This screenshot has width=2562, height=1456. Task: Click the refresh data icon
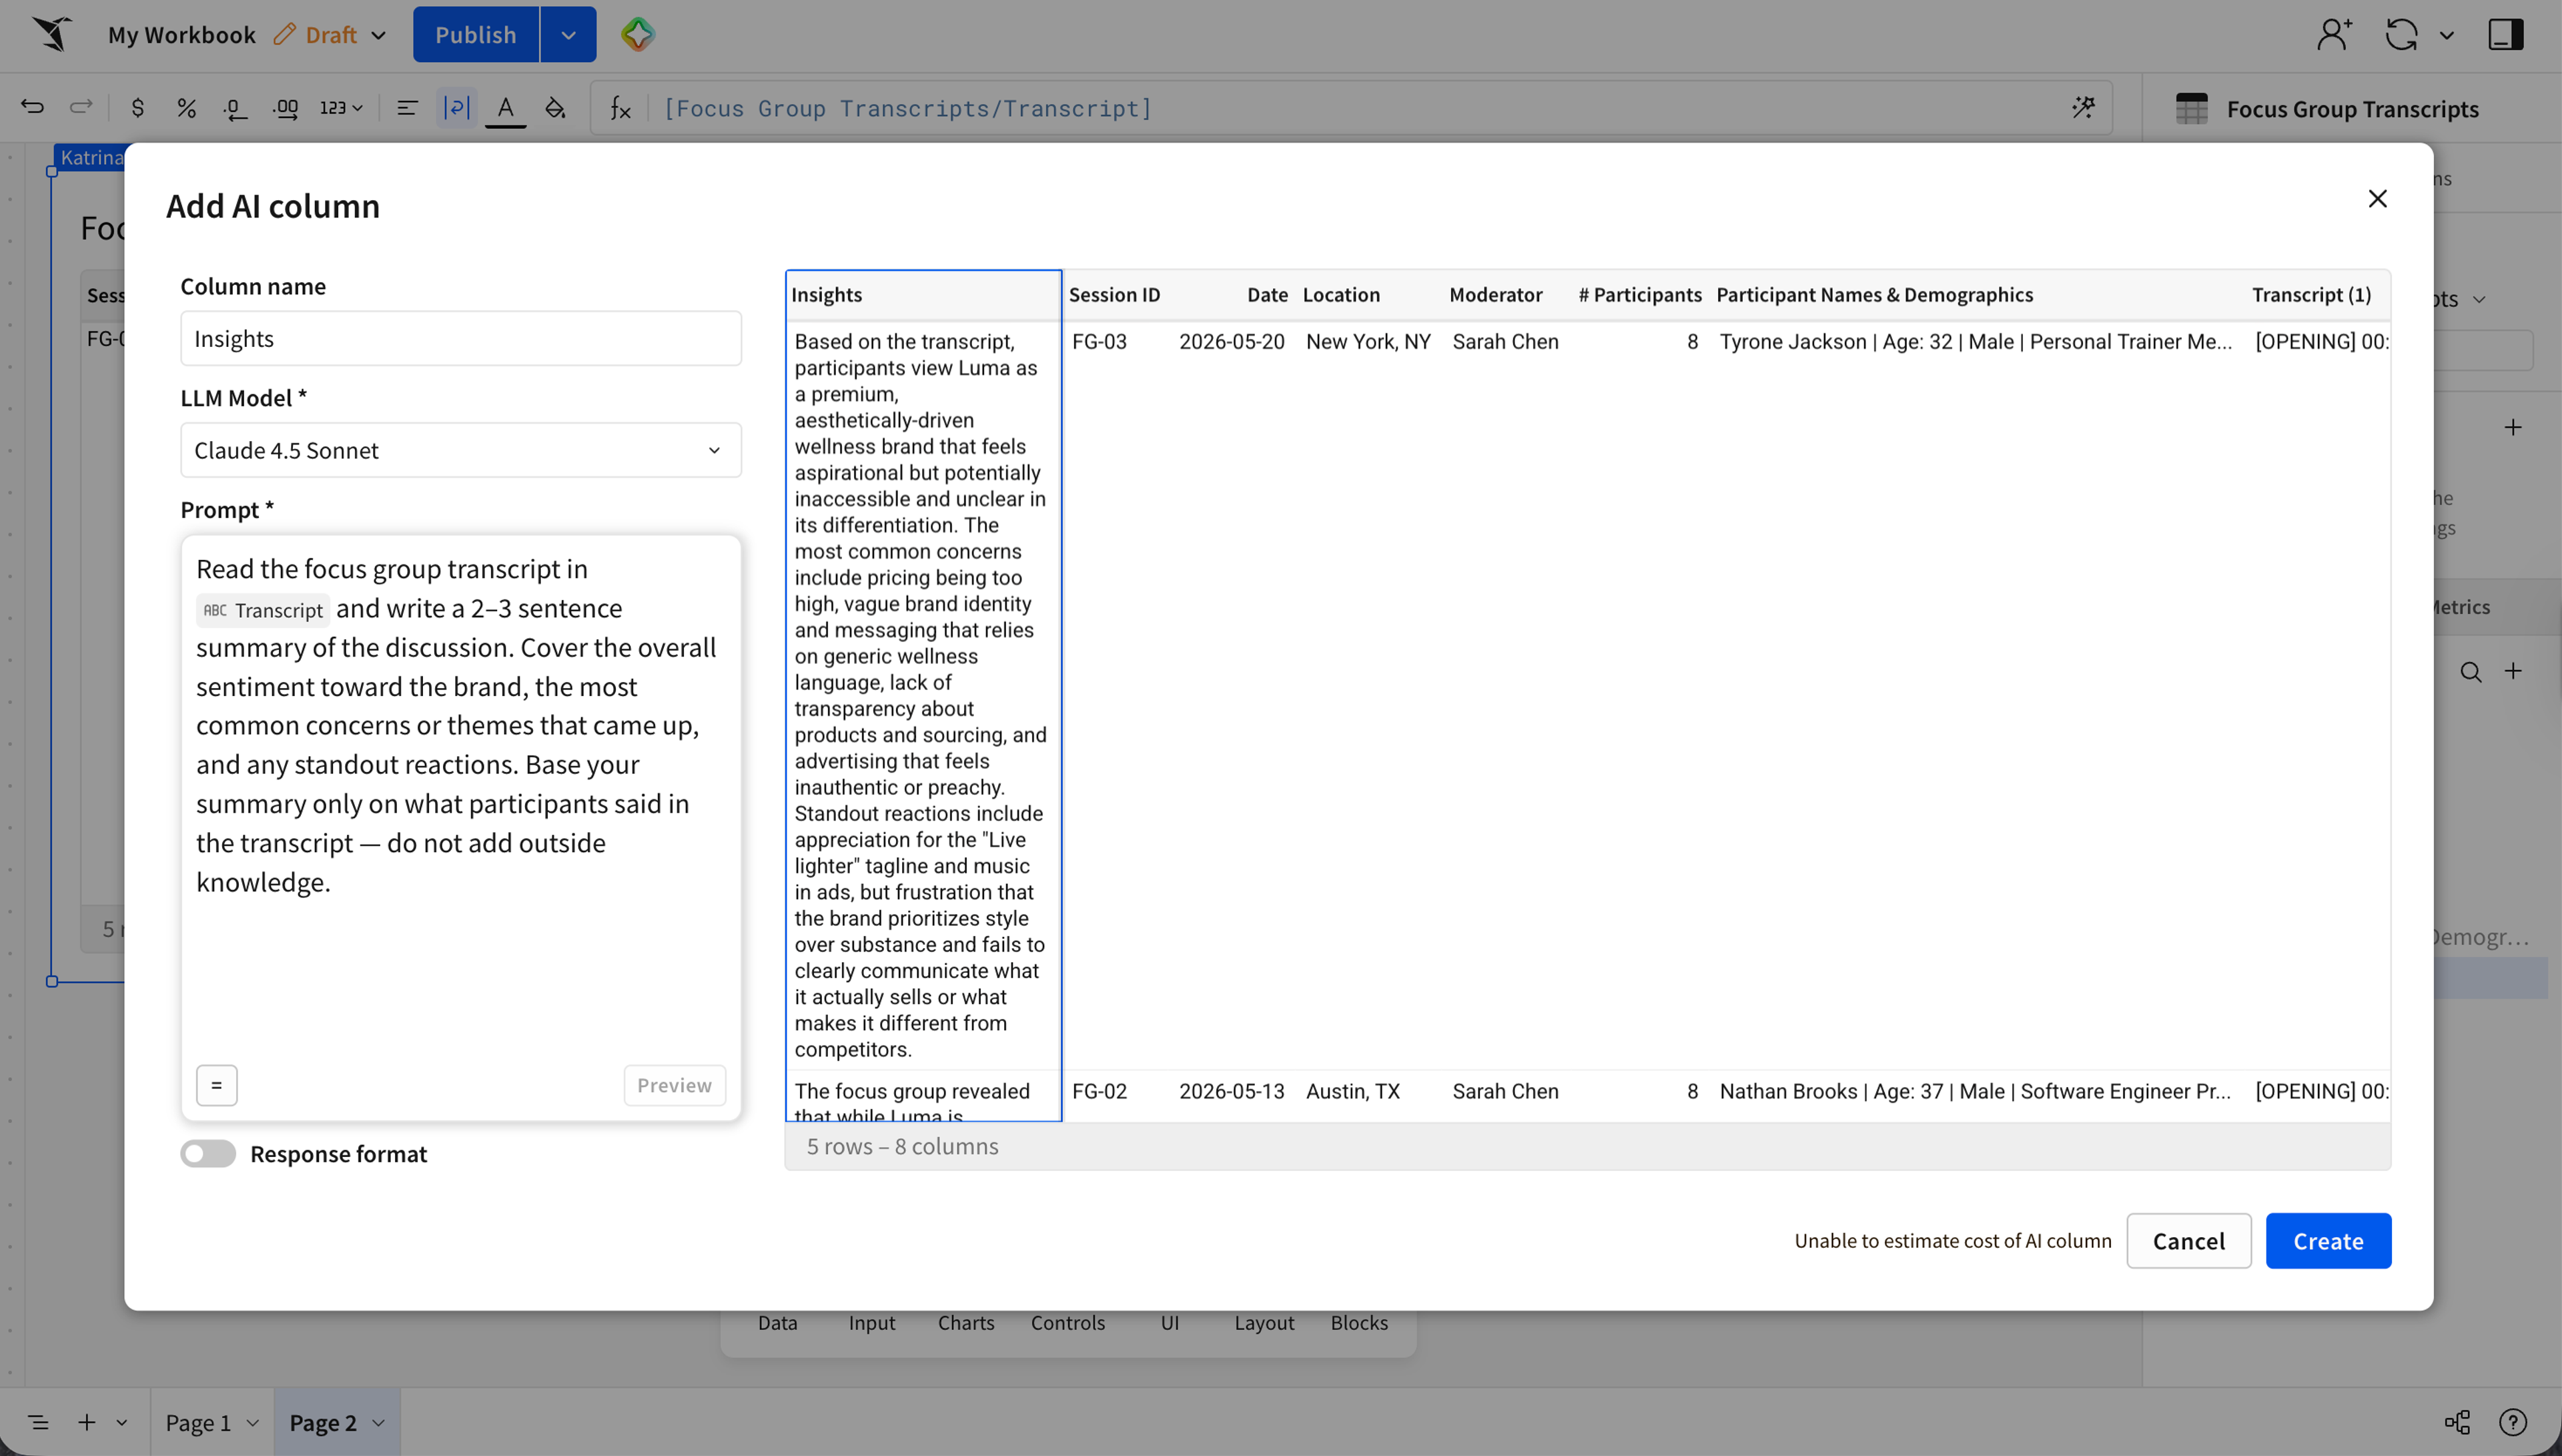tap(2400, 34)
